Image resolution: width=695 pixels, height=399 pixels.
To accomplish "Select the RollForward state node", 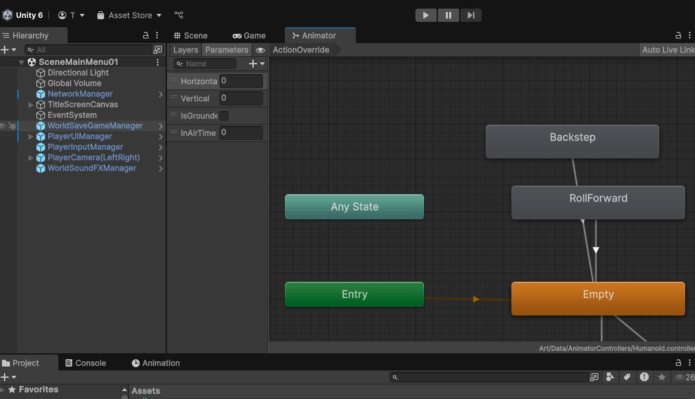I will 598,203.
